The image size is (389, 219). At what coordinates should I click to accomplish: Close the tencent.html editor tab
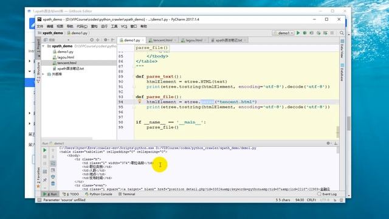tap(175, 40)
